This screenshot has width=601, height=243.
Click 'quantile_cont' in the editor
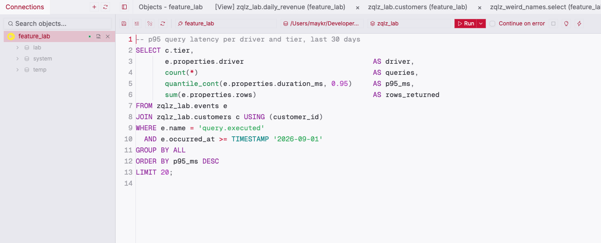pos(192,84)
